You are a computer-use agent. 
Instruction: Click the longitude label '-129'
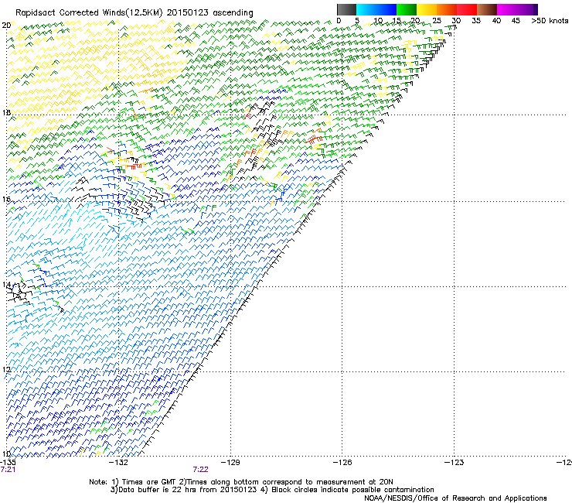[230, 463]
